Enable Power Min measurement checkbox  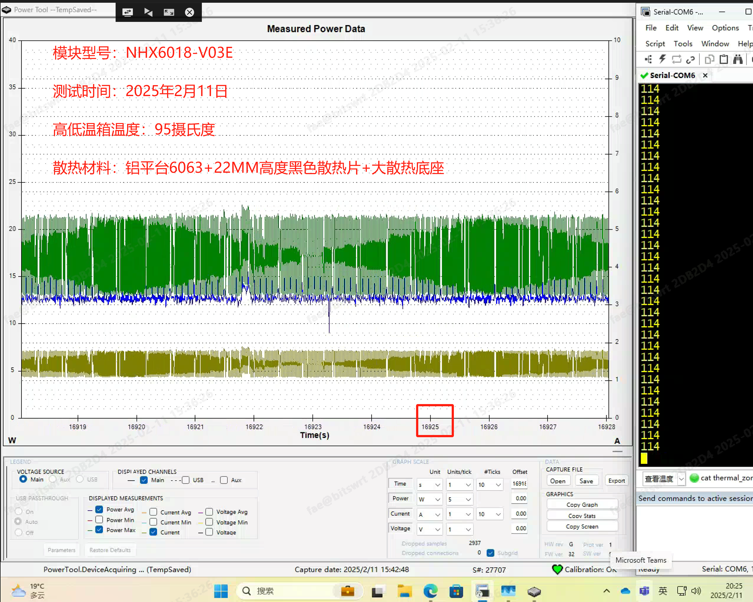click(99, 520)
